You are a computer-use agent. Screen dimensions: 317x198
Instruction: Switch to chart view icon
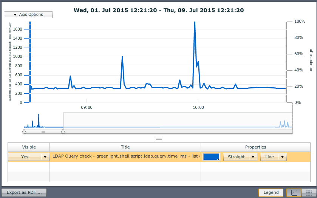[x=294, y=192]
